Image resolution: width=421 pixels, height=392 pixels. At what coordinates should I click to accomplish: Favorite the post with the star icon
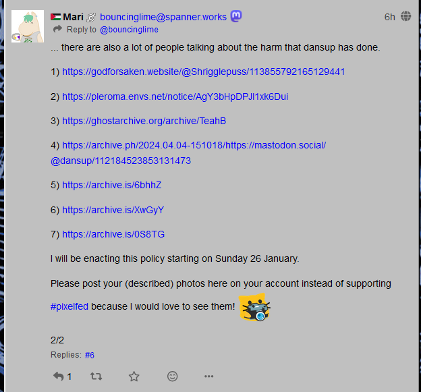coord(134,376)
